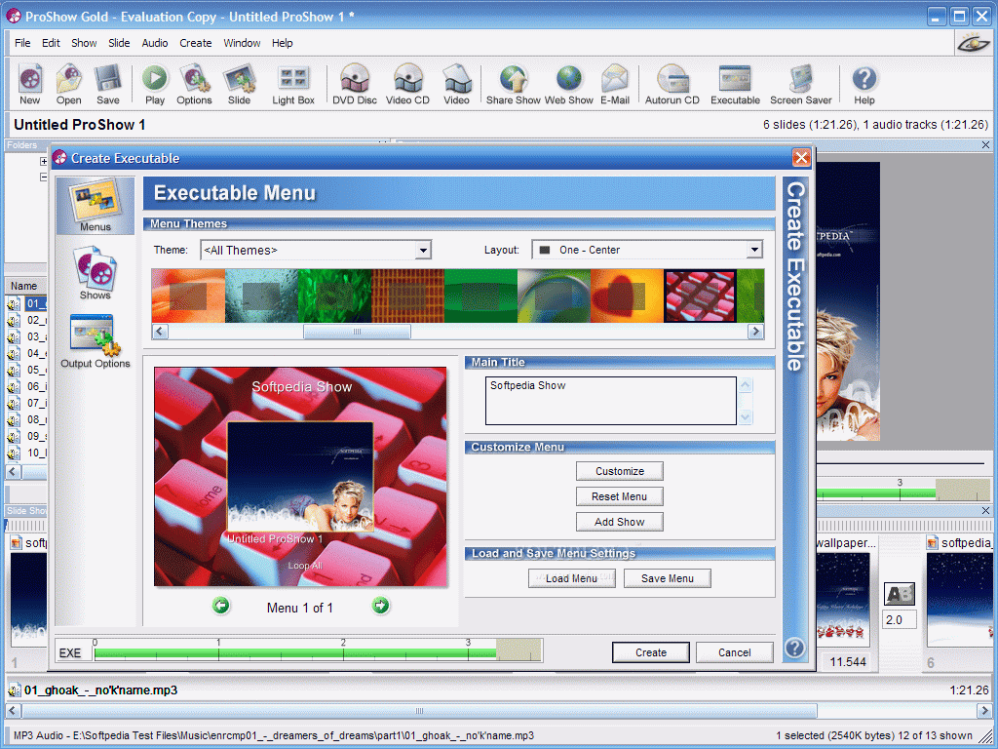Click the menu preview image
Screen dimensions: 998x749
[x=300, y=476]
